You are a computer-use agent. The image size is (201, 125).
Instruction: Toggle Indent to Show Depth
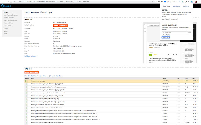(57, 76)
